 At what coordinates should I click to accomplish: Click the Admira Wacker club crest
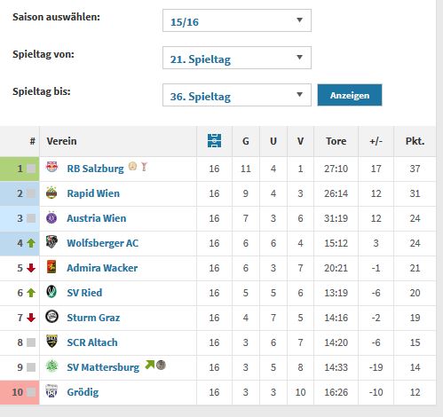[51, 267]
